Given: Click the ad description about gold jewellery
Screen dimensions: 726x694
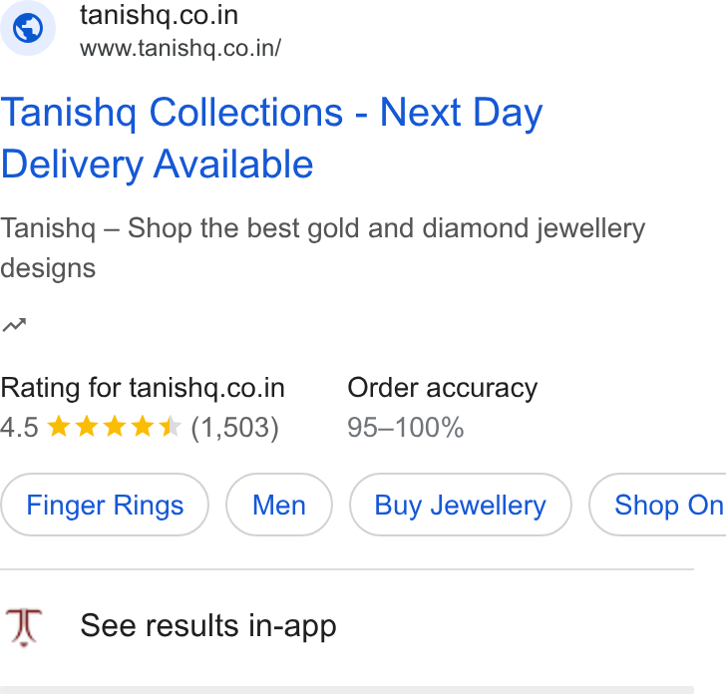Looking at the screenshot, I should tap(323, 248).
